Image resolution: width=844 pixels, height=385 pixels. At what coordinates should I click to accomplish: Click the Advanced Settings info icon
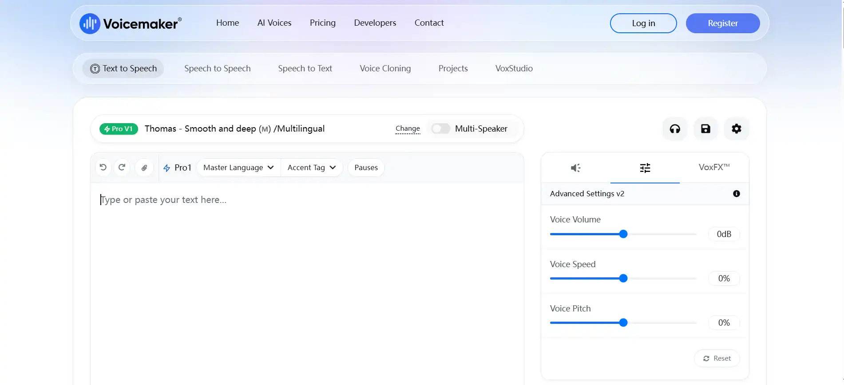(737, 194)
